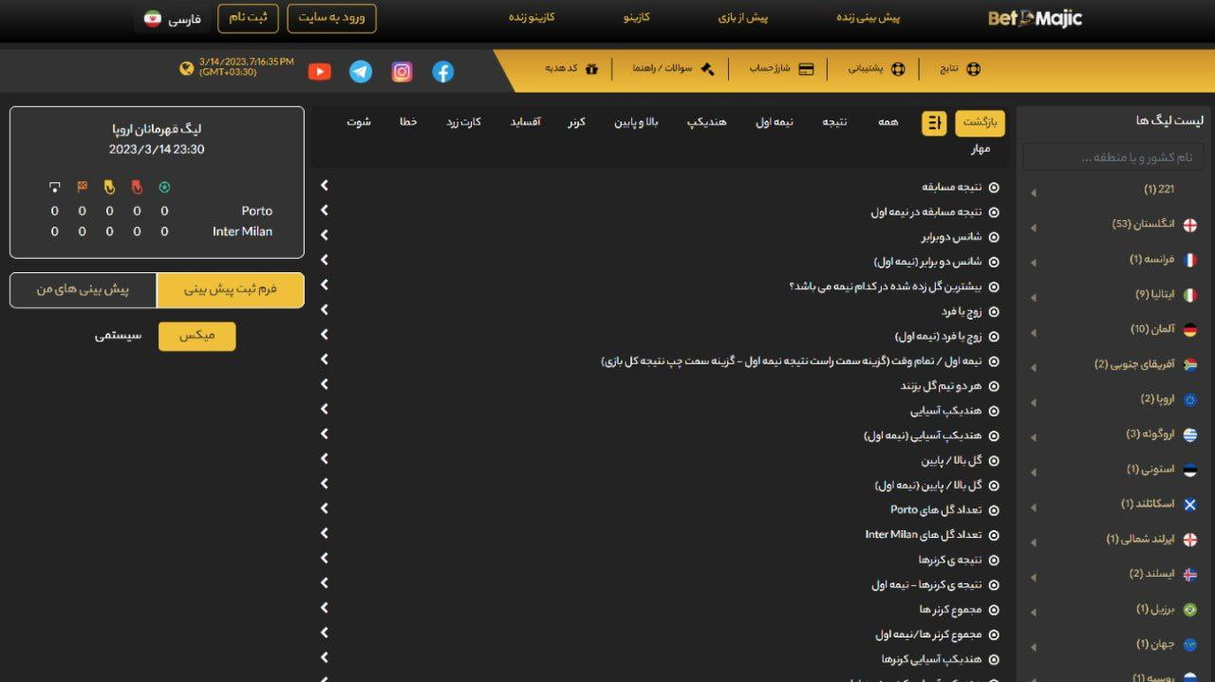Click the Instagram icon in the top bar
The width and height of the screenshot is (1215, 682).
coord(402,71)
